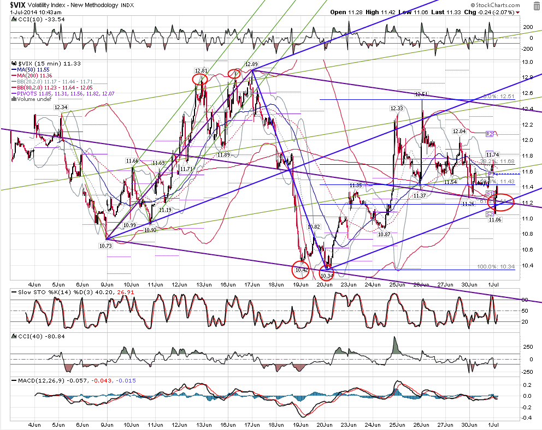
Task: Click the black line marker before MACD(12,26,9)
Action: pyautogui.click(x=14, y=381)
